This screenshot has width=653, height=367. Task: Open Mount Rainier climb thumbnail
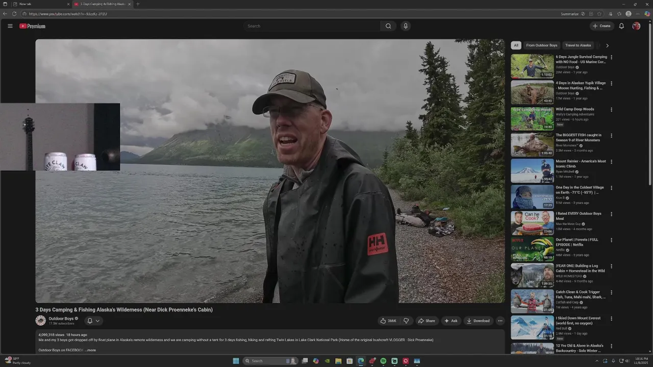pyautogui.click(x=532, y=170)
